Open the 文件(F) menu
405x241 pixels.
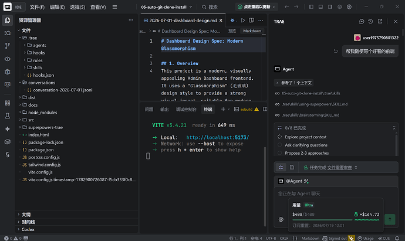[37, 7]
